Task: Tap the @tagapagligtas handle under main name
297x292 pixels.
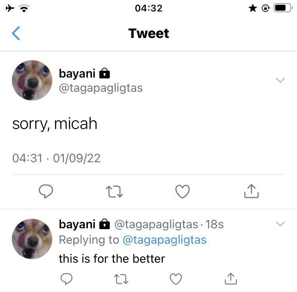Action: pyautogui.click(x=101, y=88)
